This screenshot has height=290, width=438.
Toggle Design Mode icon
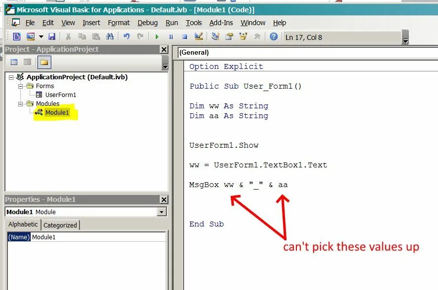199,36
